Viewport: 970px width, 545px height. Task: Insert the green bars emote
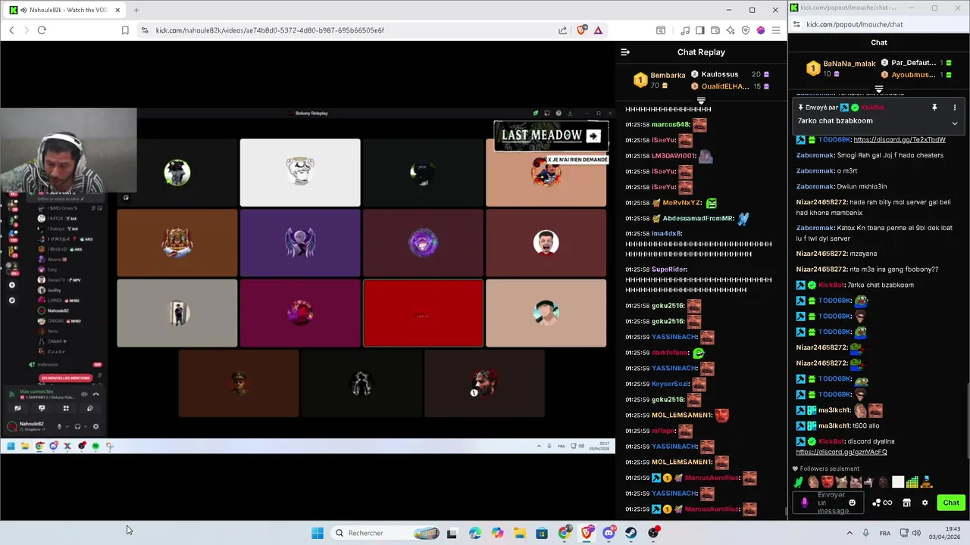(x=912, y=482)
